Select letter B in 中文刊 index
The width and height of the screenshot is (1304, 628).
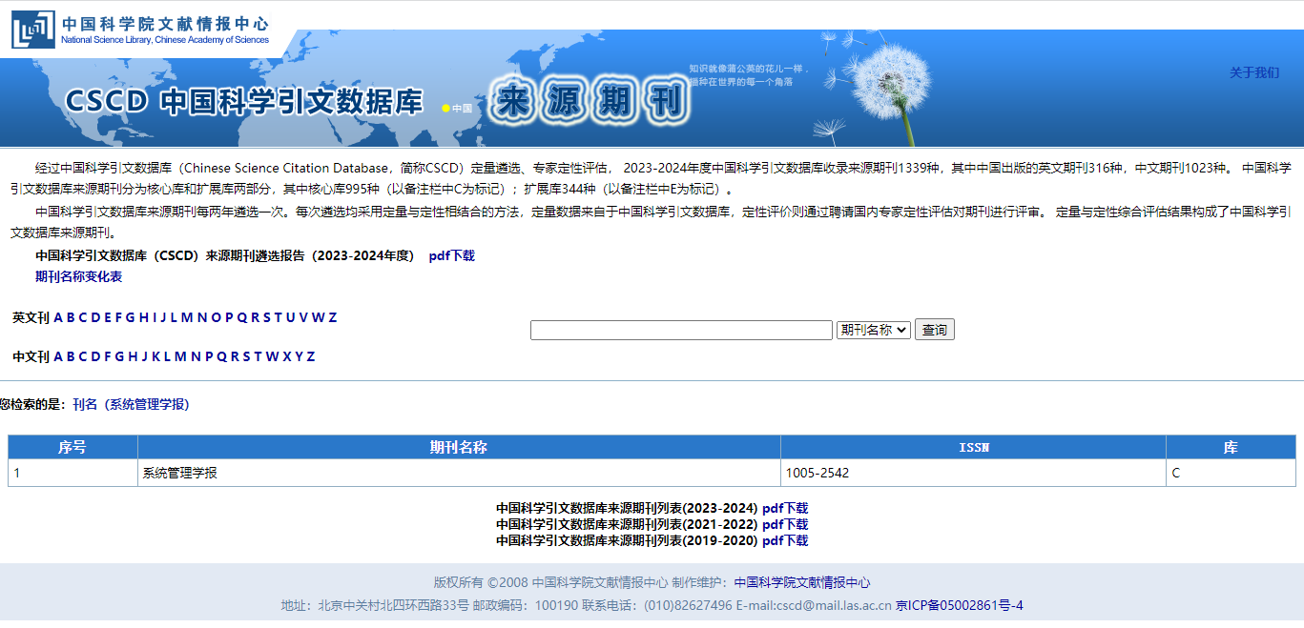pyautogui.click(x=71, y=356)
